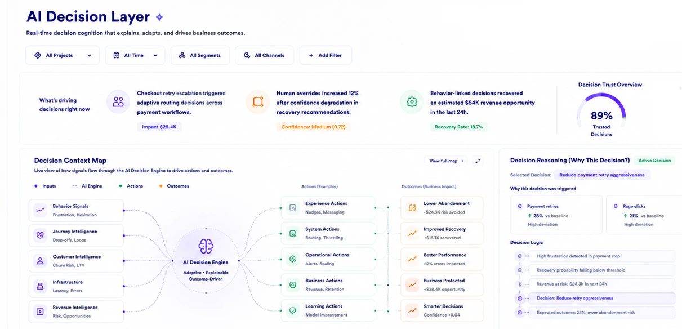Viewport: 682px width, 329px height.
Task: Click the High frustration detected in payment step row
Action: (603, 256)
